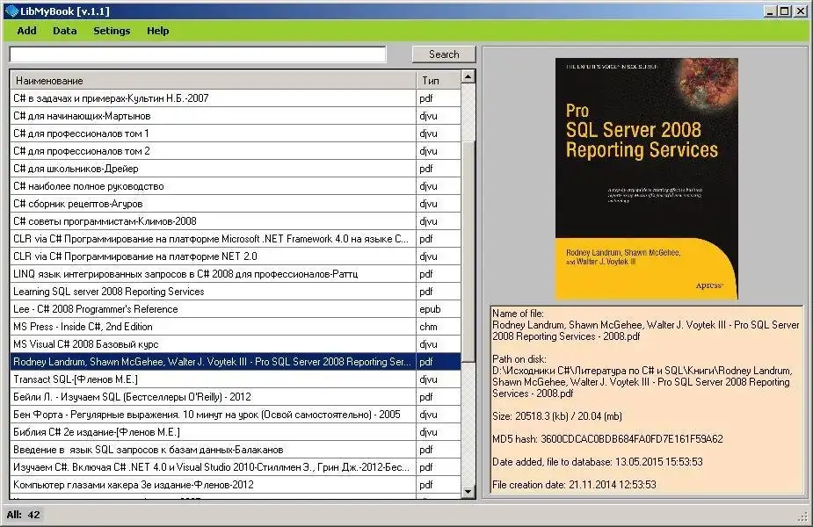
Task: Select row MS Visual C# 2008 Базовый курс
Action: tap(236, 344)
